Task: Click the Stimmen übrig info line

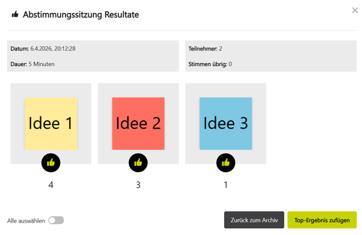Action: 210,64
